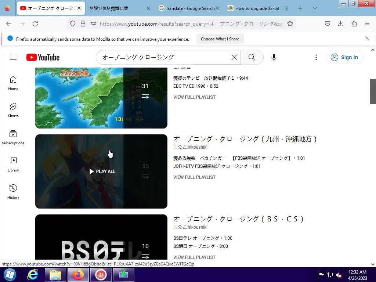Open the YouTube guide hamburger menu
376x282 pixels.
pyautogui.click(x=13, y=57)
